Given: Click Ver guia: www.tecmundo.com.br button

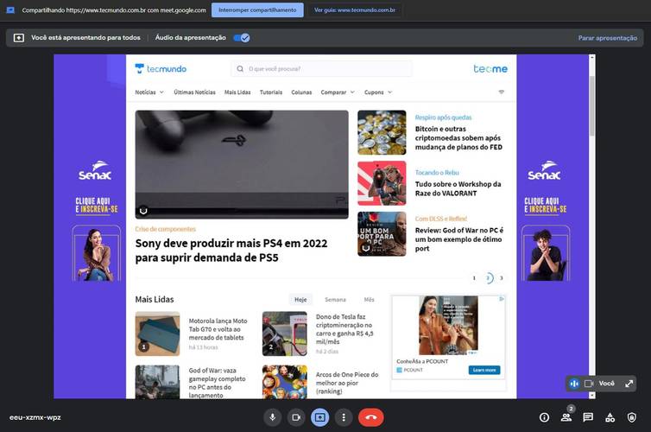Looking at the screenshot, I should click(355, 10).
